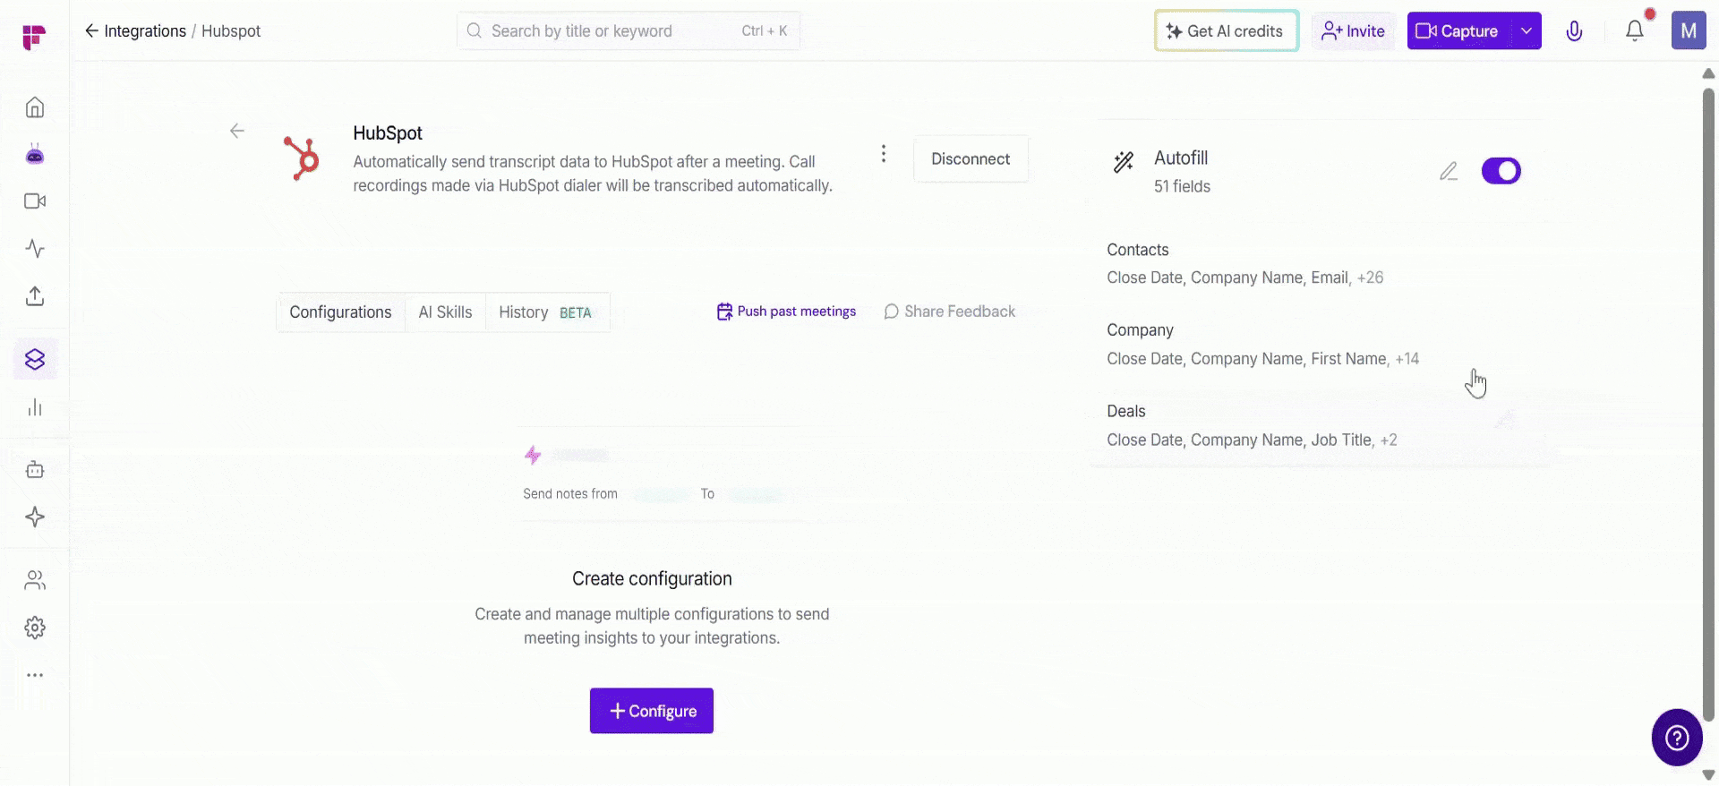The image size is (1719, 786).
Task: Click the Hubspot breadcrumb text
Action: coord(231,31)
